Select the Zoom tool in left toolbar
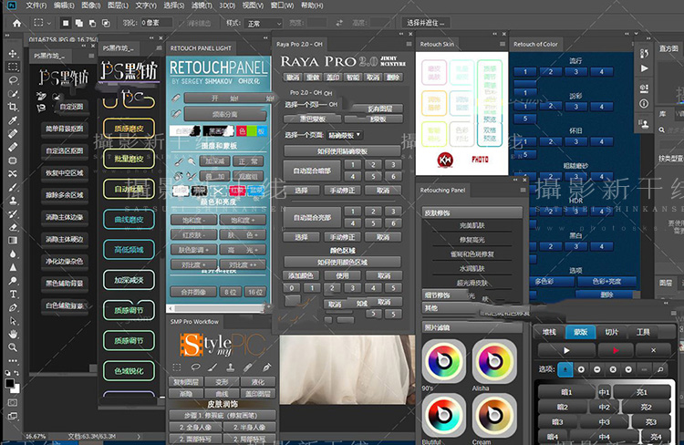Viewport: 684px width, 445px height. pos(13,347)
